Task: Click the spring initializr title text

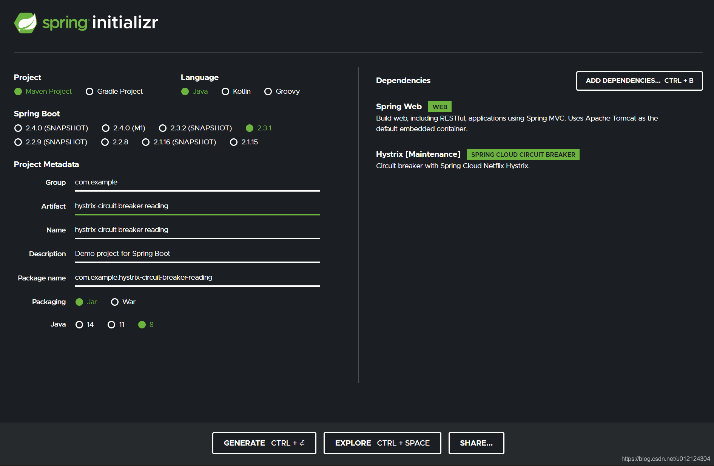Action: tap(100, 23)
